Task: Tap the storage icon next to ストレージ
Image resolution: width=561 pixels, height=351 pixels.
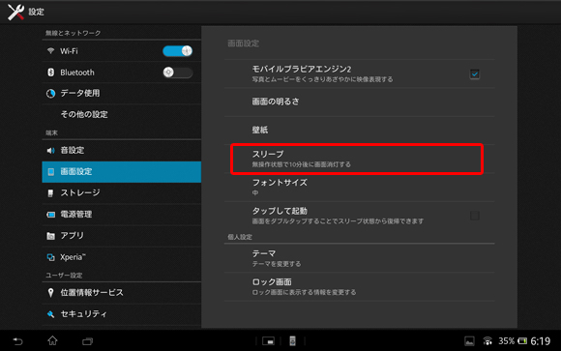Action: [50, 193]
